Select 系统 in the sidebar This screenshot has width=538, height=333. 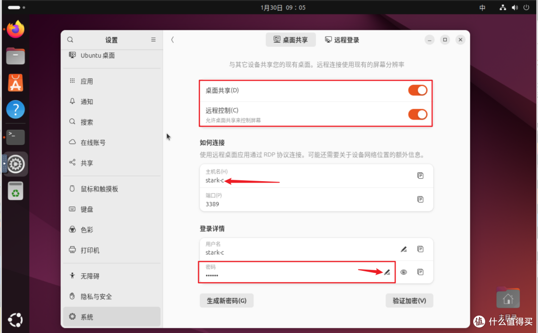(x=112, y=317)
